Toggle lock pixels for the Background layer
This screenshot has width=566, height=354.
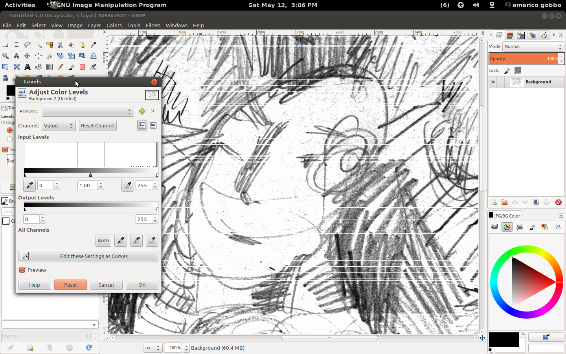click(x=507, y=70)
